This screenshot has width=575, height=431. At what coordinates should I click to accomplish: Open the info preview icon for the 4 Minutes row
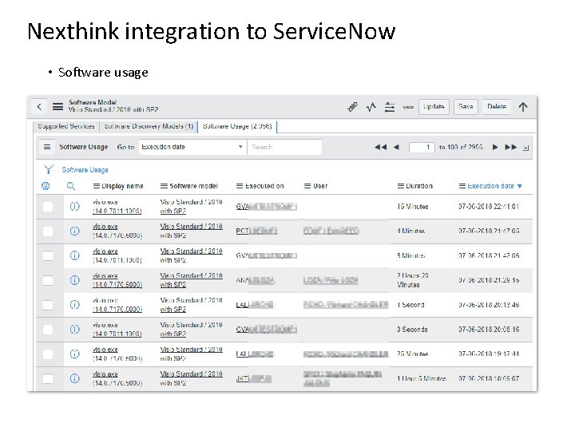point(75,231)
